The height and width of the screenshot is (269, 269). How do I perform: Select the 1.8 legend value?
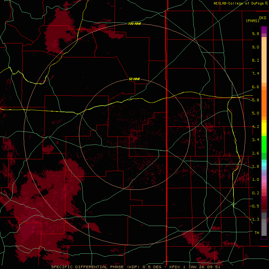256,166
